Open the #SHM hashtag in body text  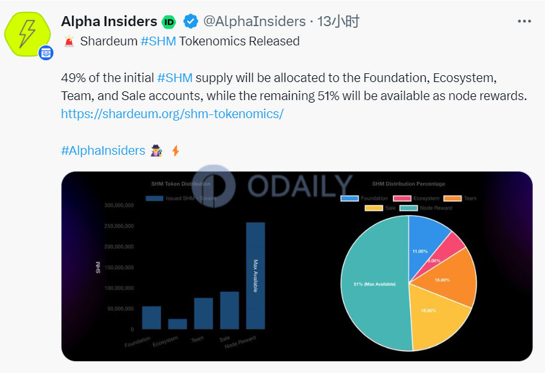click(175, 78)
